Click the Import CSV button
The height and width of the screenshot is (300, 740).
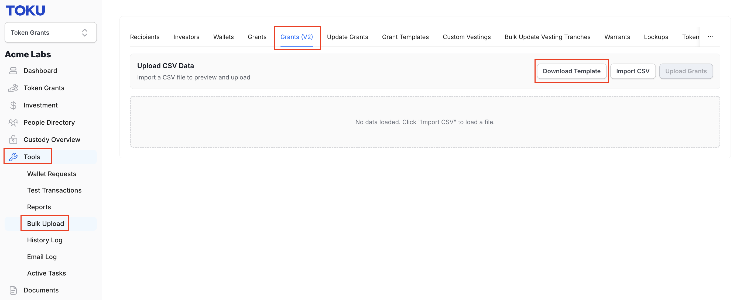(633, 71)
